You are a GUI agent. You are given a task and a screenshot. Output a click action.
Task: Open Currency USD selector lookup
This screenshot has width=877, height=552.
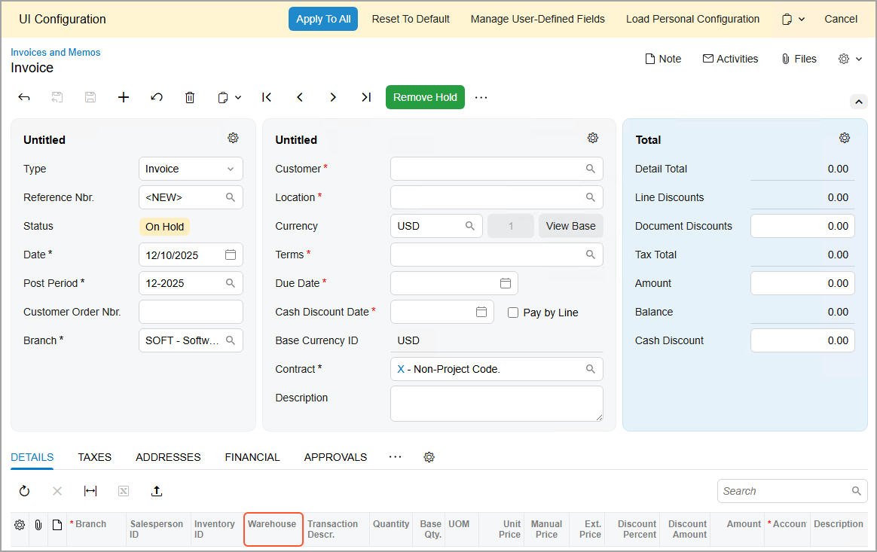pyautogui.click(x=470, y=226)
